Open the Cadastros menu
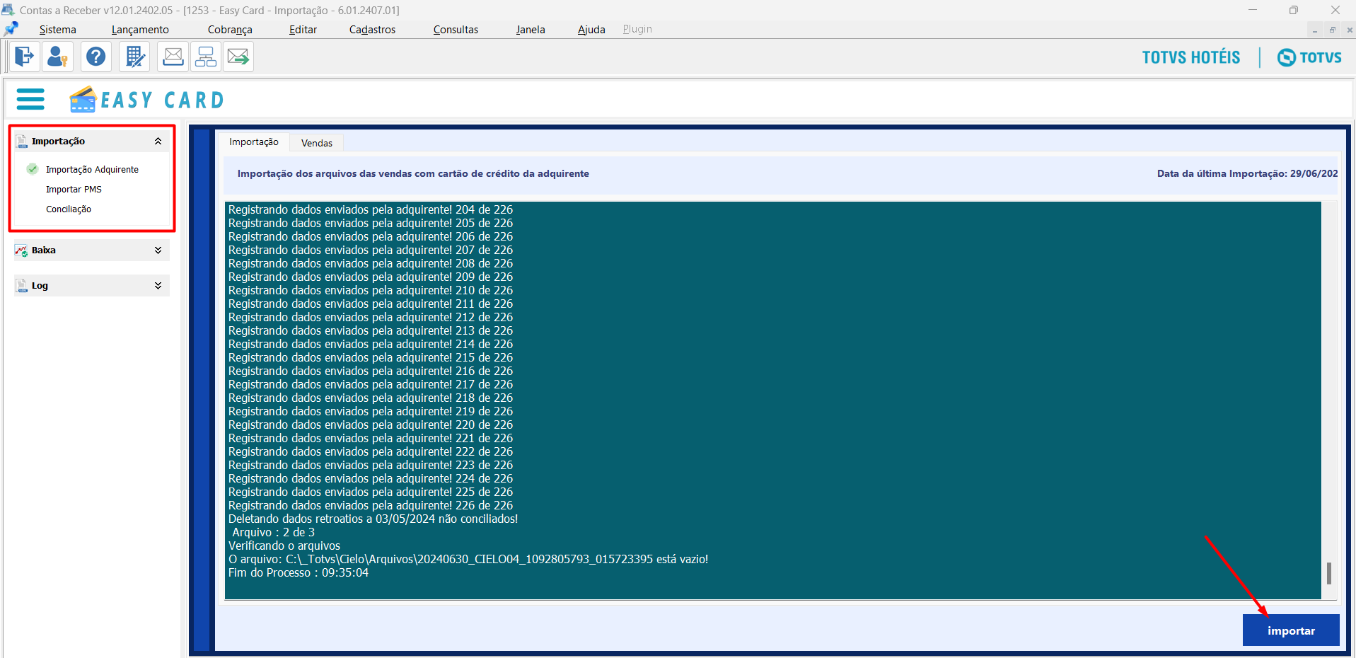Screen dimensions: 1356x658 (x=372, y=30)
